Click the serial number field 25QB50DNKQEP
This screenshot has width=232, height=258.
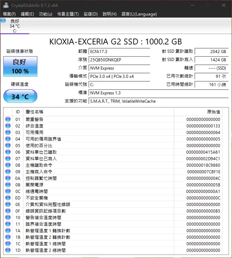click(x=119, y=60)
